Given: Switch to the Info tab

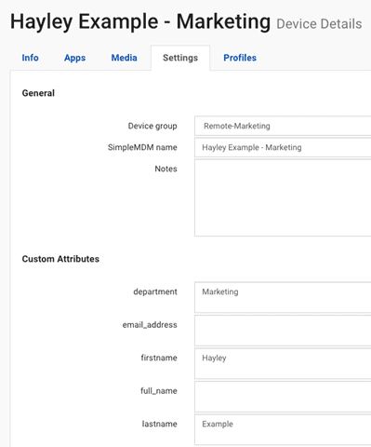Looking at the screenshot, I should [x=30, y=58].
